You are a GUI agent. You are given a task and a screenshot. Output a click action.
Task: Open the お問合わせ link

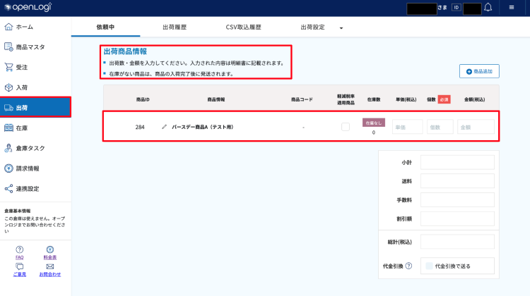tap(50, 274)
